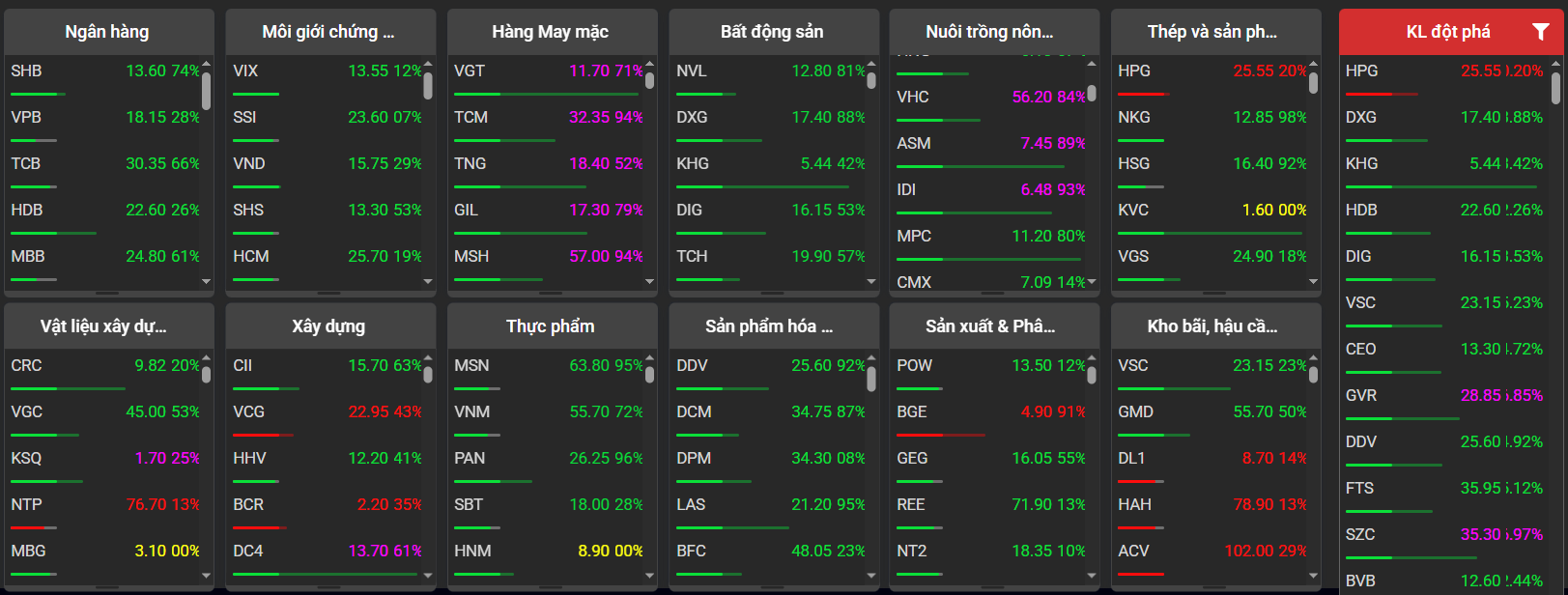This screenshot has width=1568, height=595.
Task: Click the filter funnel icon in KL đột phá
Action: pos(1541,32)
